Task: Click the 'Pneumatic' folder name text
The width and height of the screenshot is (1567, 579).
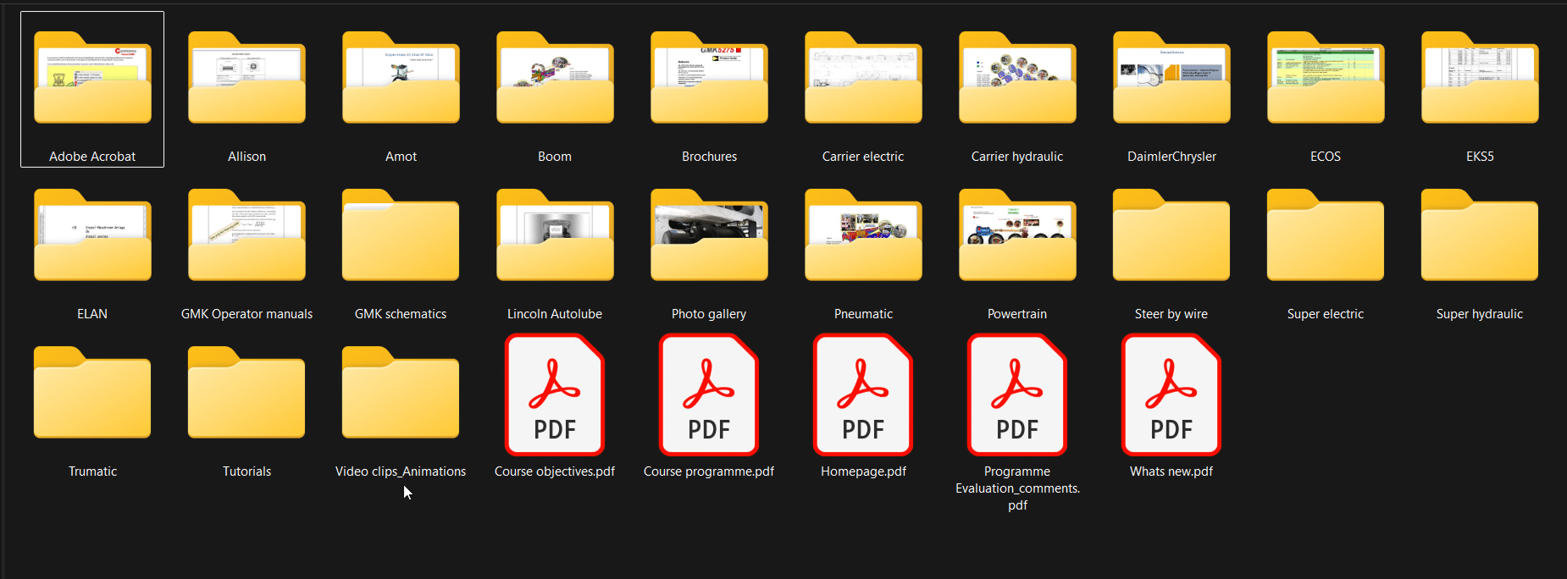Action: coord(863,314)
